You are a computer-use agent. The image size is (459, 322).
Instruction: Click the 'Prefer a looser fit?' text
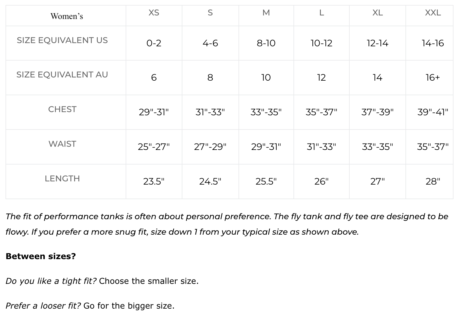pyautogui.click(x=43, y=306)
